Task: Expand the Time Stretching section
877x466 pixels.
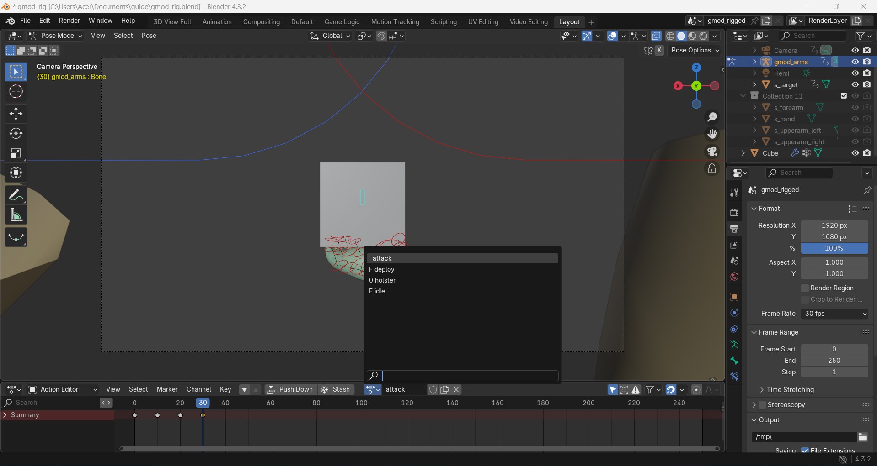Action: (x=790, y=390)
